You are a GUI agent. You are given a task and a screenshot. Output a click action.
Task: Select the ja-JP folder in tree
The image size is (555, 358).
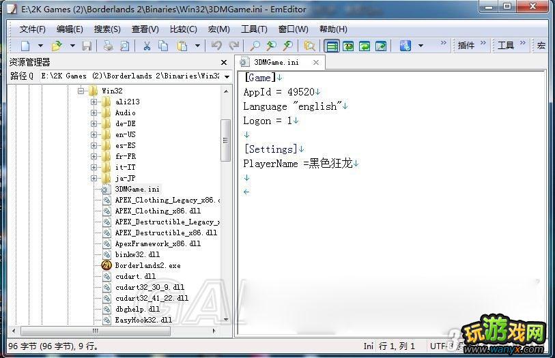(x=126, y=178)
